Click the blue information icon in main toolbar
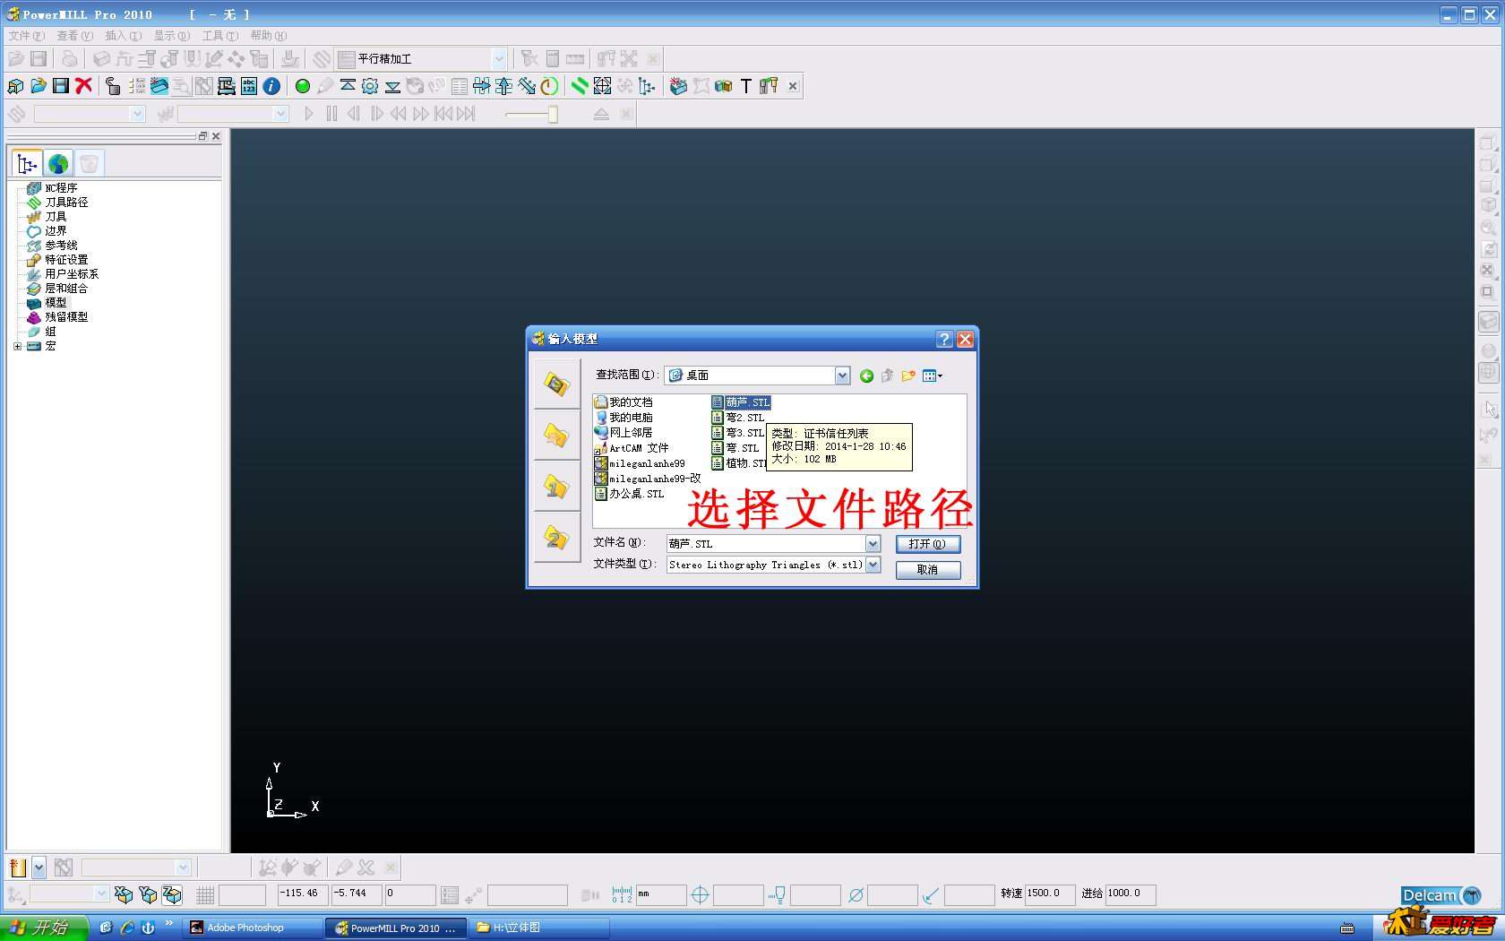 click(x=271, y=86)
